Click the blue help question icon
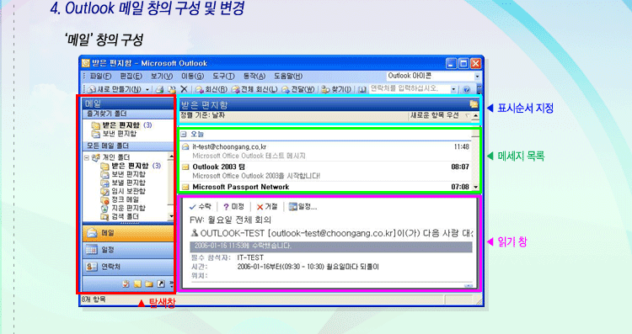 [466, 89]
